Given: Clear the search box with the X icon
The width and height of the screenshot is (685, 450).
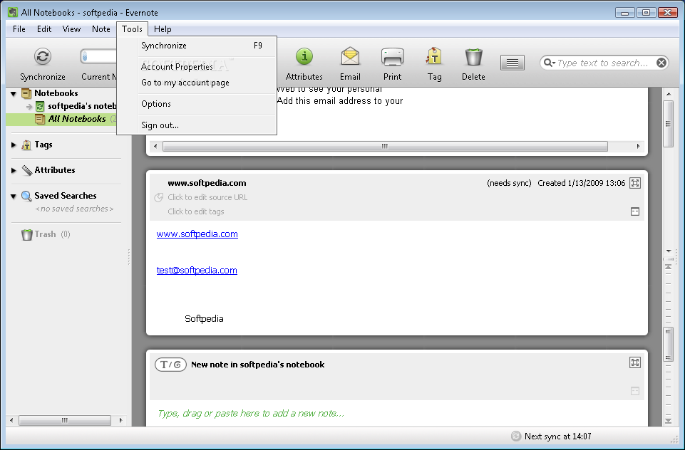Looking at the screenshot, I should point(661,63).
